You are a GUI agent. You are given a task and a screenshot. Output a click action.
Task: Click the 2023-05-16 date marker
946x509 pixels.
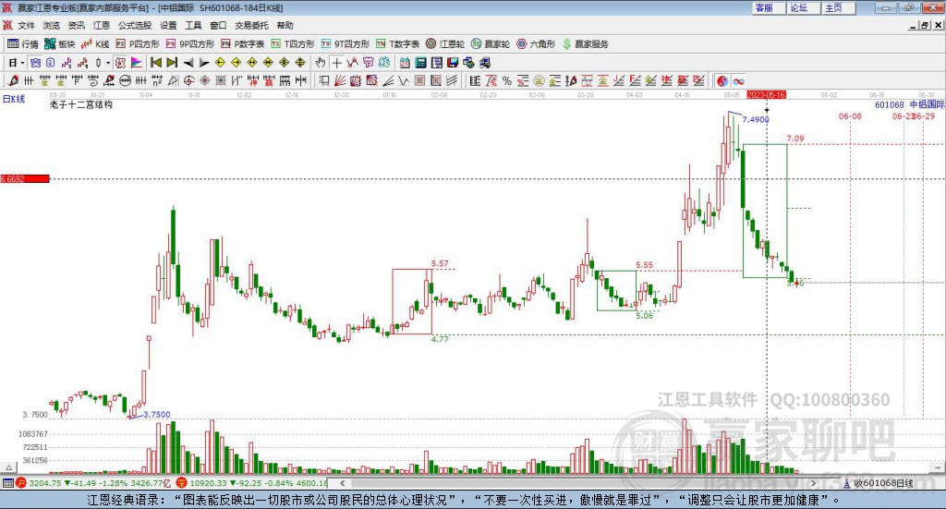coord(766,95)
